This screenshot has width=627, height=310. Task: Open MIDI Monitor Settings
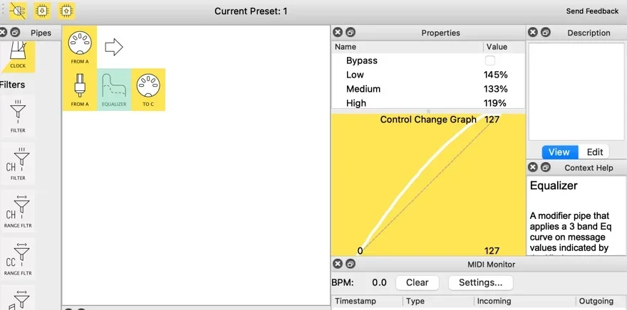[480, 282]
